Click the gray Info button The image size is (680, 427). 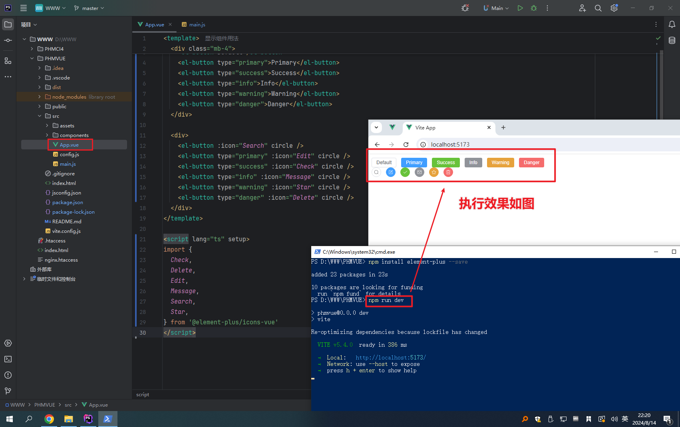[473, 163]
